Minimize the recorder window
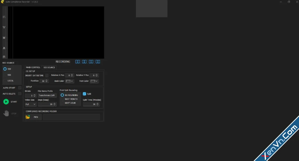This screenshot has width=299, height=161. click(x=281, y=2)
